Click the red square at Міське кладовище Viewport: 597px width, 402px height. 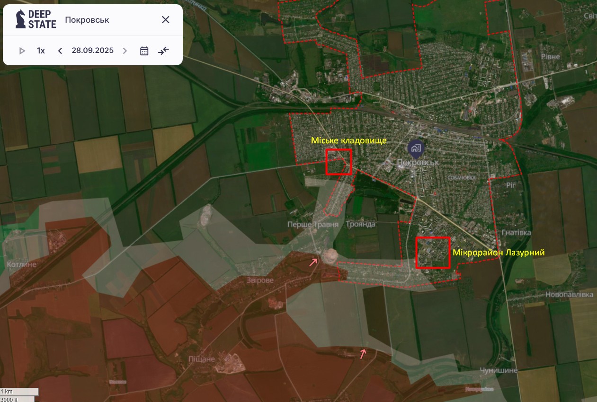coord(339,162)
